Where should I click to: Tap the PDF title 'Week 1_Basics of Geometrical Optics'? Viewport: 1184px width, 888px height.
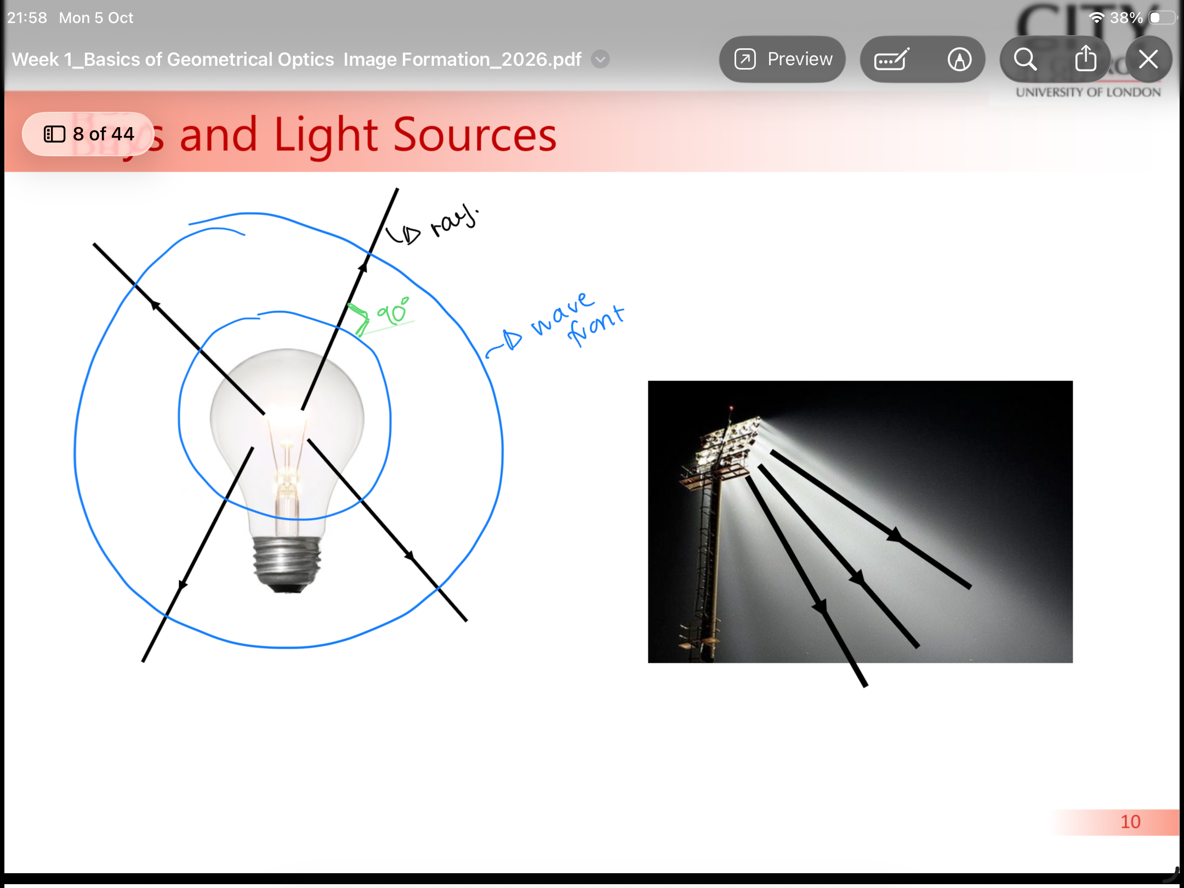(x=173, y=59)
